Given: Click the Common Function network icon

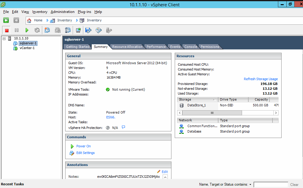Looking at the screenshot, I should point(181,126).
